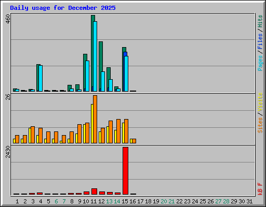Click the orange sites bar for day 16
266x207 pixels.
pyautogui.click(x=134, y=141)
